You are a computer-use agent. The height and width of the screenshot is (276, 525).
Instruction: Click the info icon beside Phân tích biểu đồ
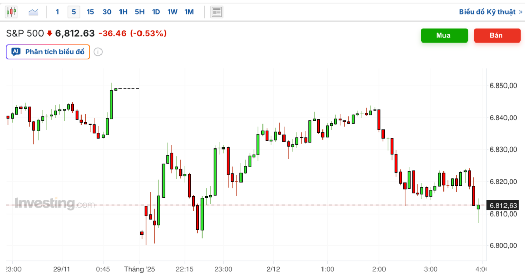[x=98, y=52]
